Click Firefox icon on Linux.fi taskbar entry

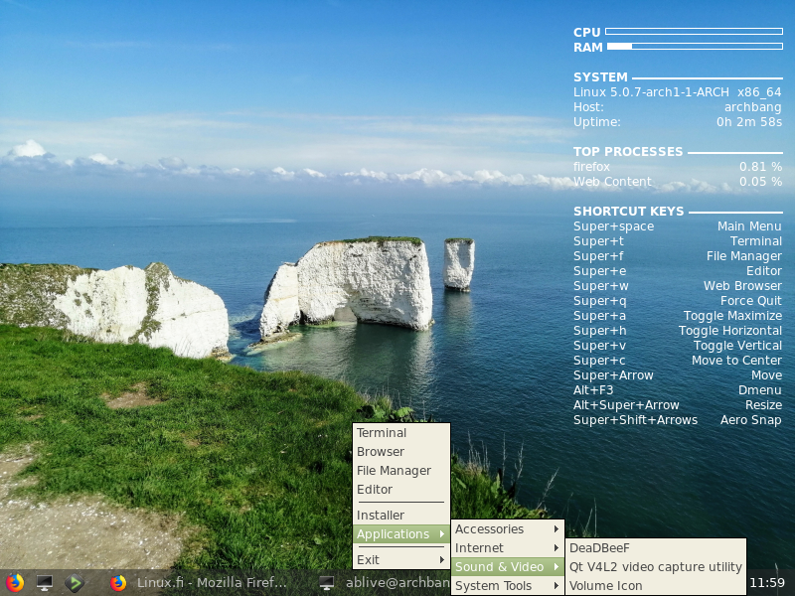click(x=119, y=583)
